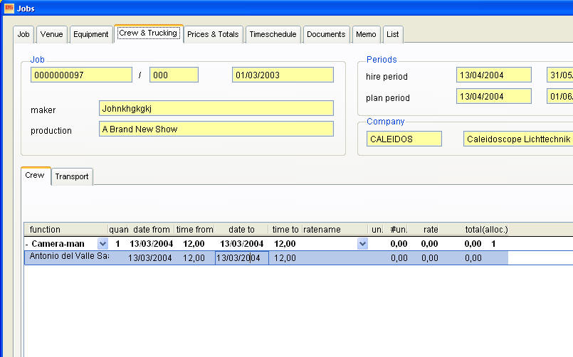
Task: Select the Crew sub-tab
Action: tap(35, 176)
